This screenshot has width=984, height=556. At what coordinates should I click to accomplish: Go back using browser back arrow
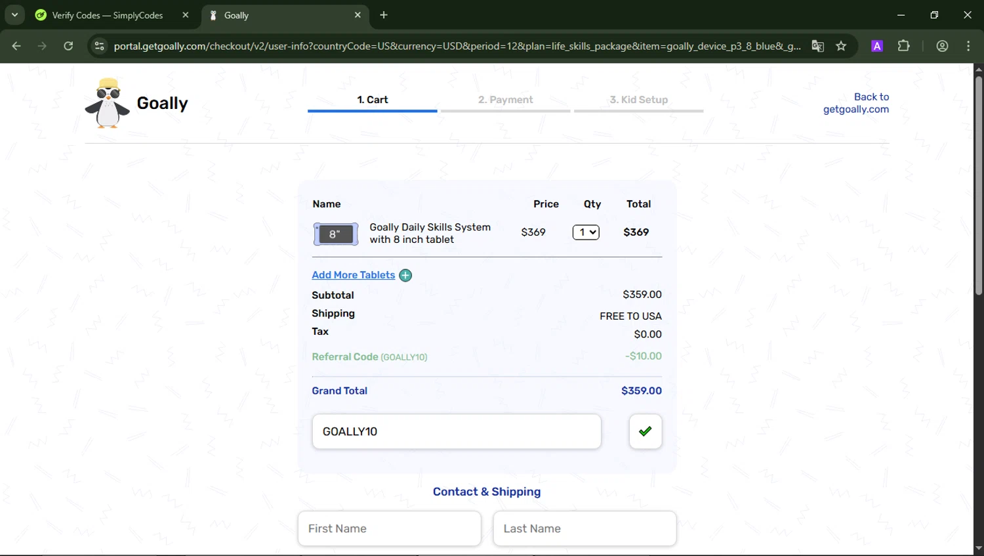[x=16, y=46]
